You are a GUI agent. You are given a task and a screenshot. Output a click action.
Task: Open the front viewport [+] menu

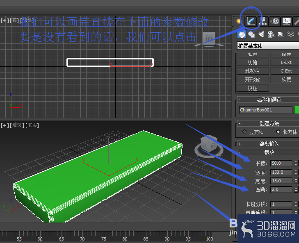click(5, 20)
